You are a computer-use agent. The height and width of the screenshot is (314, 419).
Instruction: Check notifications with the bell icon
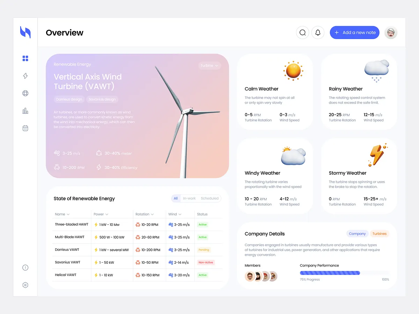pyautogui.click(x=318, y=32)
